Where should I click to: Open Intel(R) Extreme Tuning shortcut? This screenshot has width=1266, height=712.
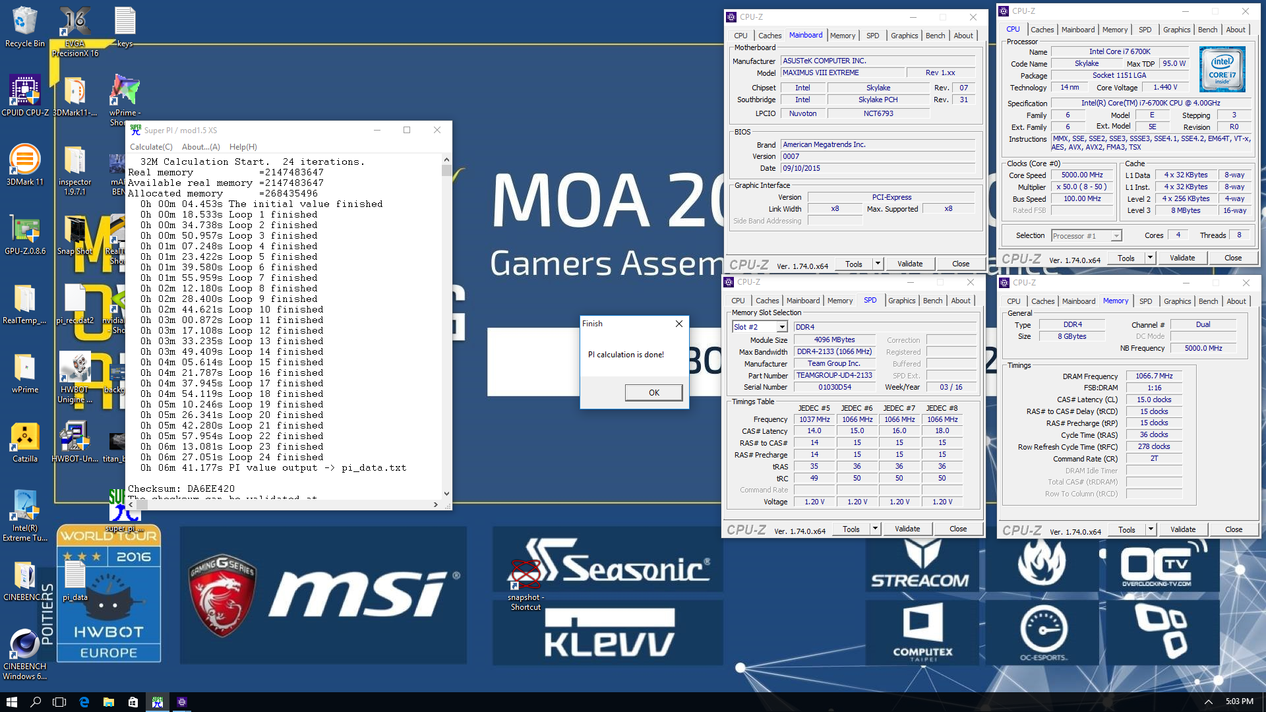coord(24,516)
